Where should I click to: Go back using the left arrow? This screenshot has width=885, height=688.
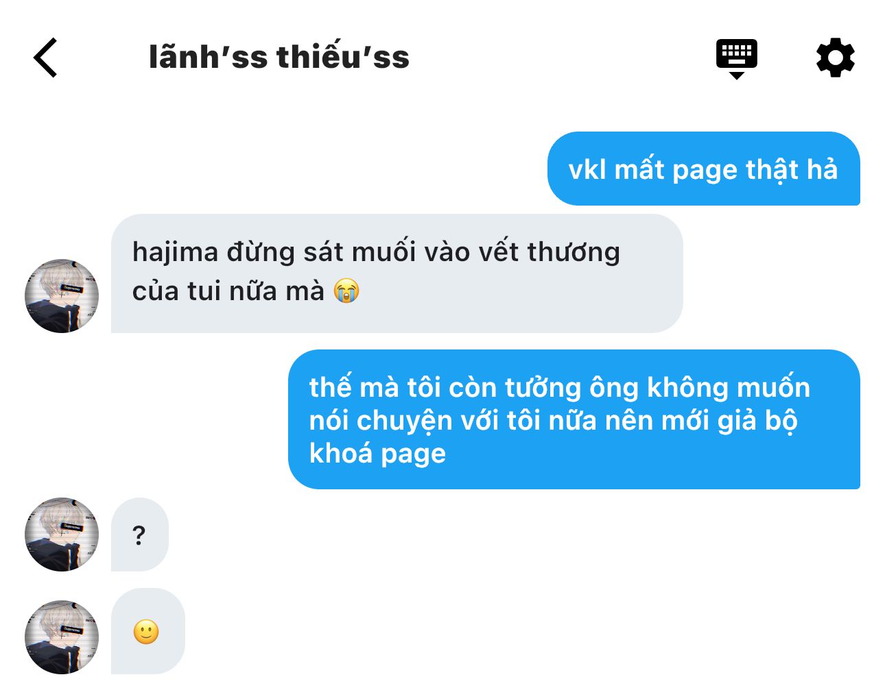click(45, 58)
